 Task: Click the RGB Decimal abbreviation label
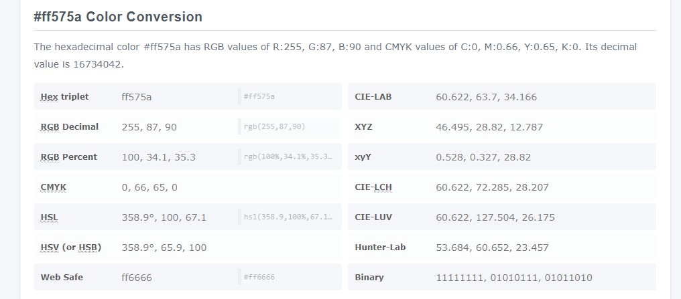point(50,126)
